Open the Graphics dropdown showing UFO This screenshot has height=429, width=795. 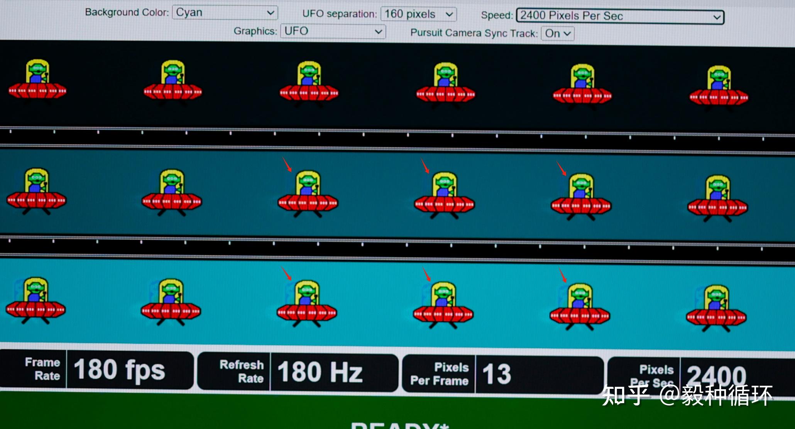333,31
